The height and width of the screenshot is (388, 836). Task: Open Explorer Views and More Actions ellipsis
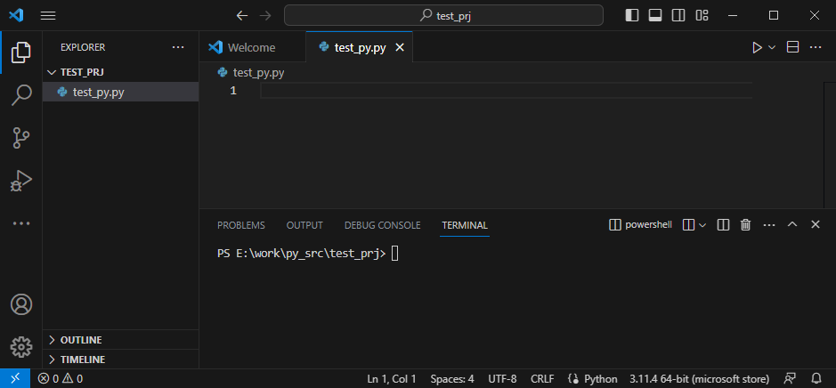point(178,47)
